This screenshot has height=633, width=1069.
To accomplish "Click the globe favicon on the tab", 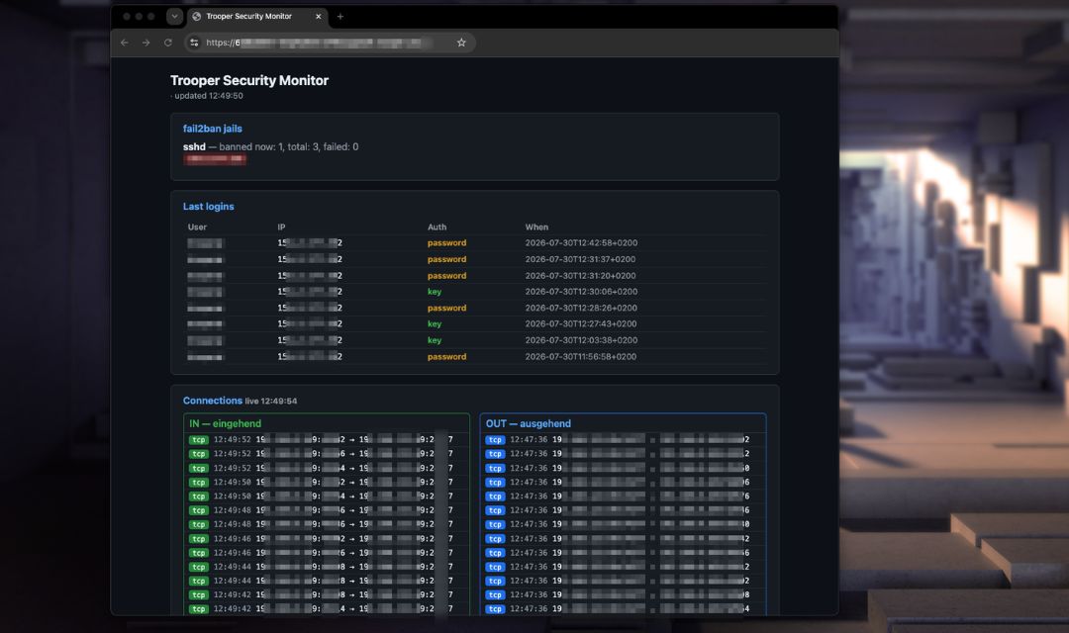I will (197, 17).
